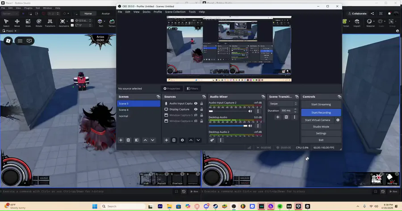Open transition properties three-dot menu
This screenshot has width=402, height=211.
point(294,117)
